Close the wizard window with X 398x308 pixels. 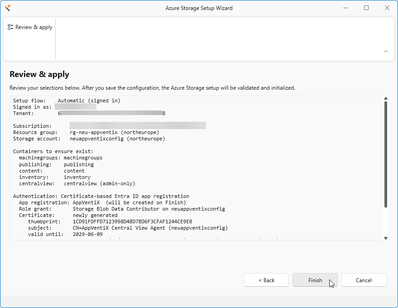tap(387, 8)
